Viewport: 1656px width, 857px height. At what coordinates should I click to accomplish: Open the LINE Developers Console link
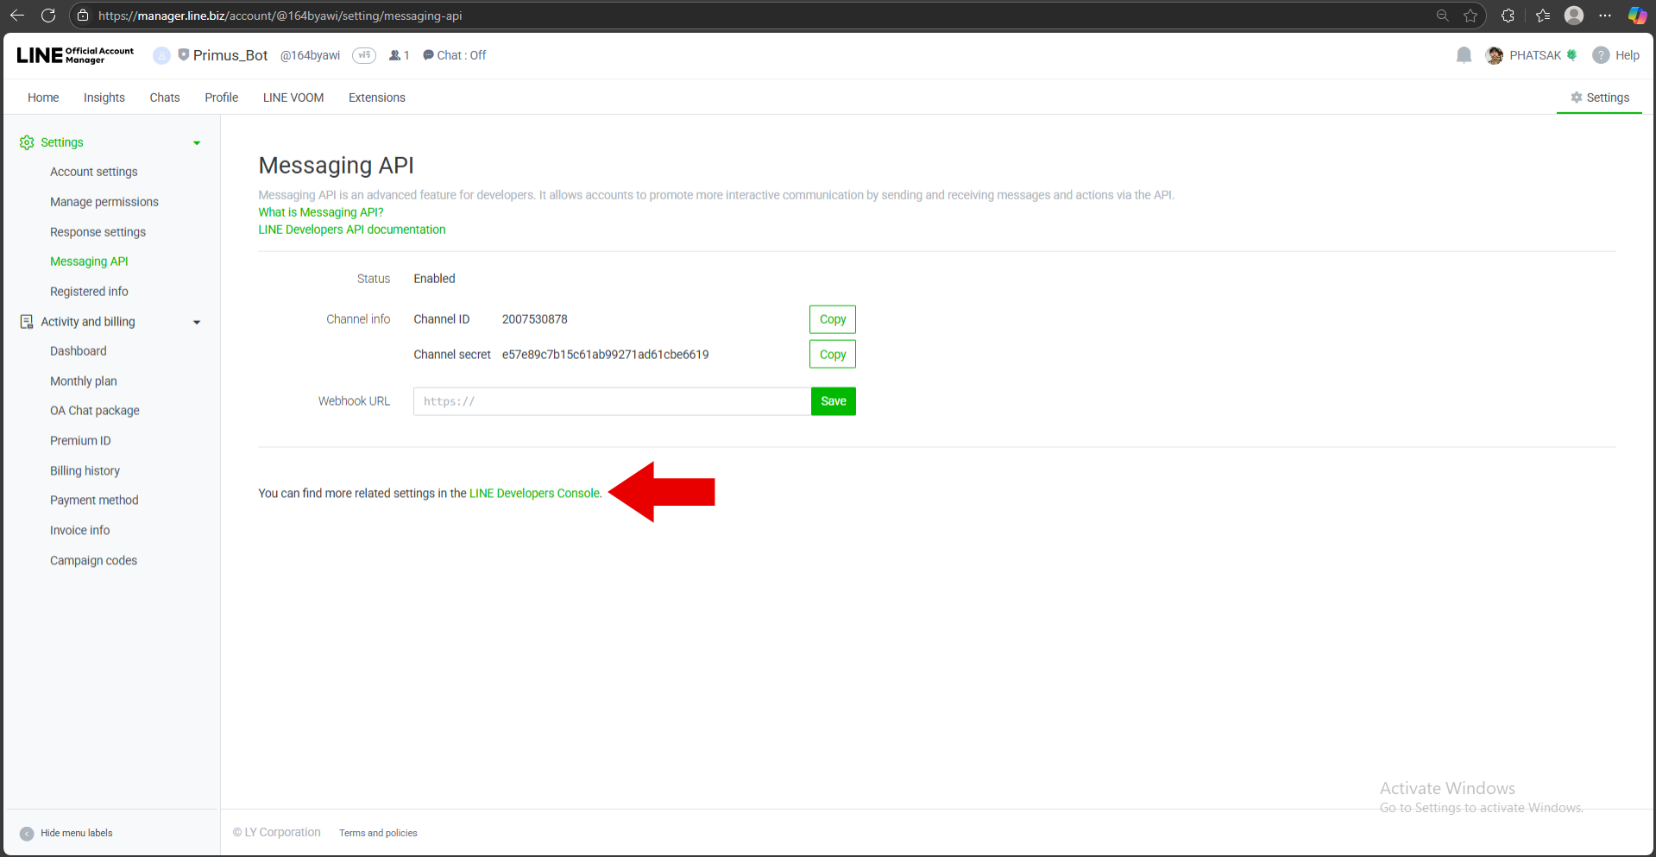coord(534,494)
